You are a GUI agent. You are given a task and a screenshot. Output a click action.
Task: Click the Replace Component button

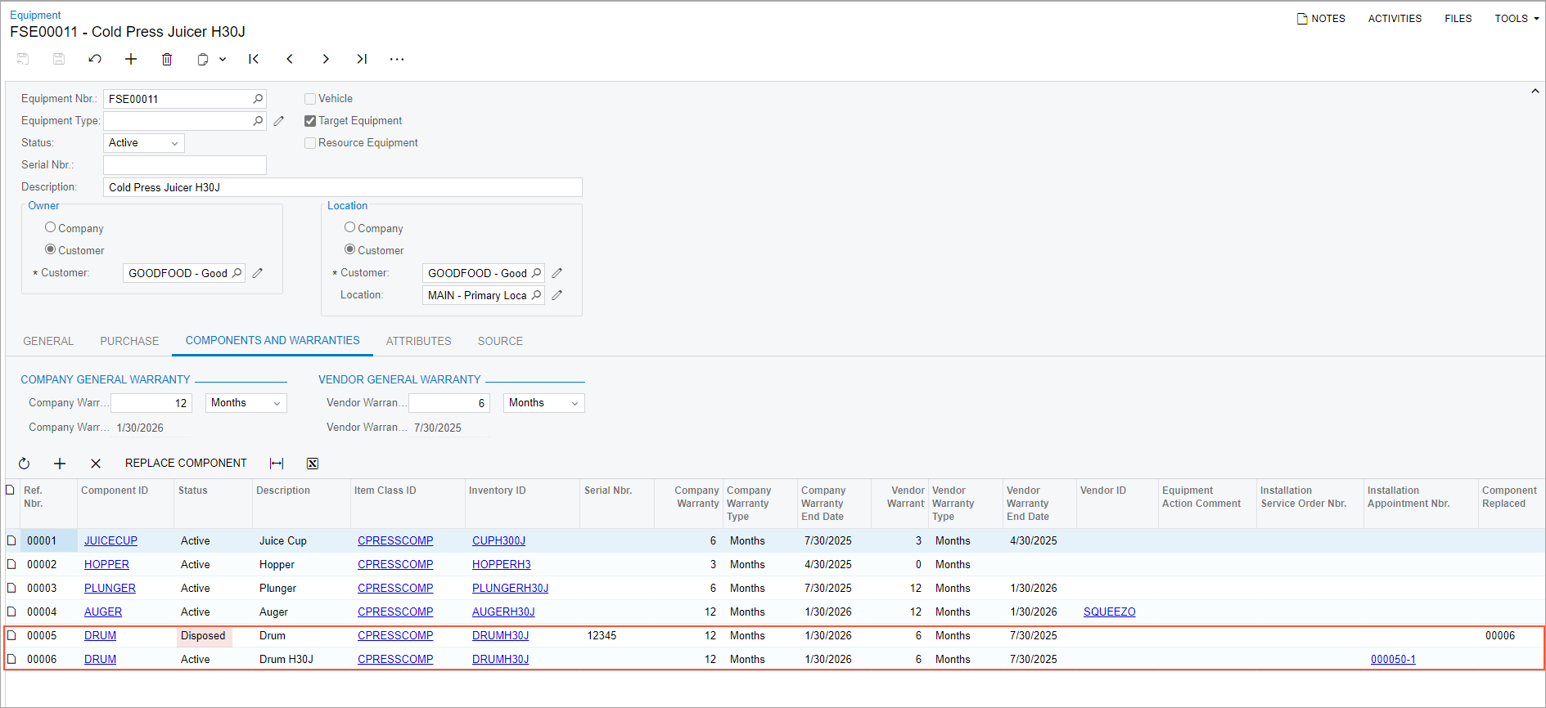click(186, 464)
